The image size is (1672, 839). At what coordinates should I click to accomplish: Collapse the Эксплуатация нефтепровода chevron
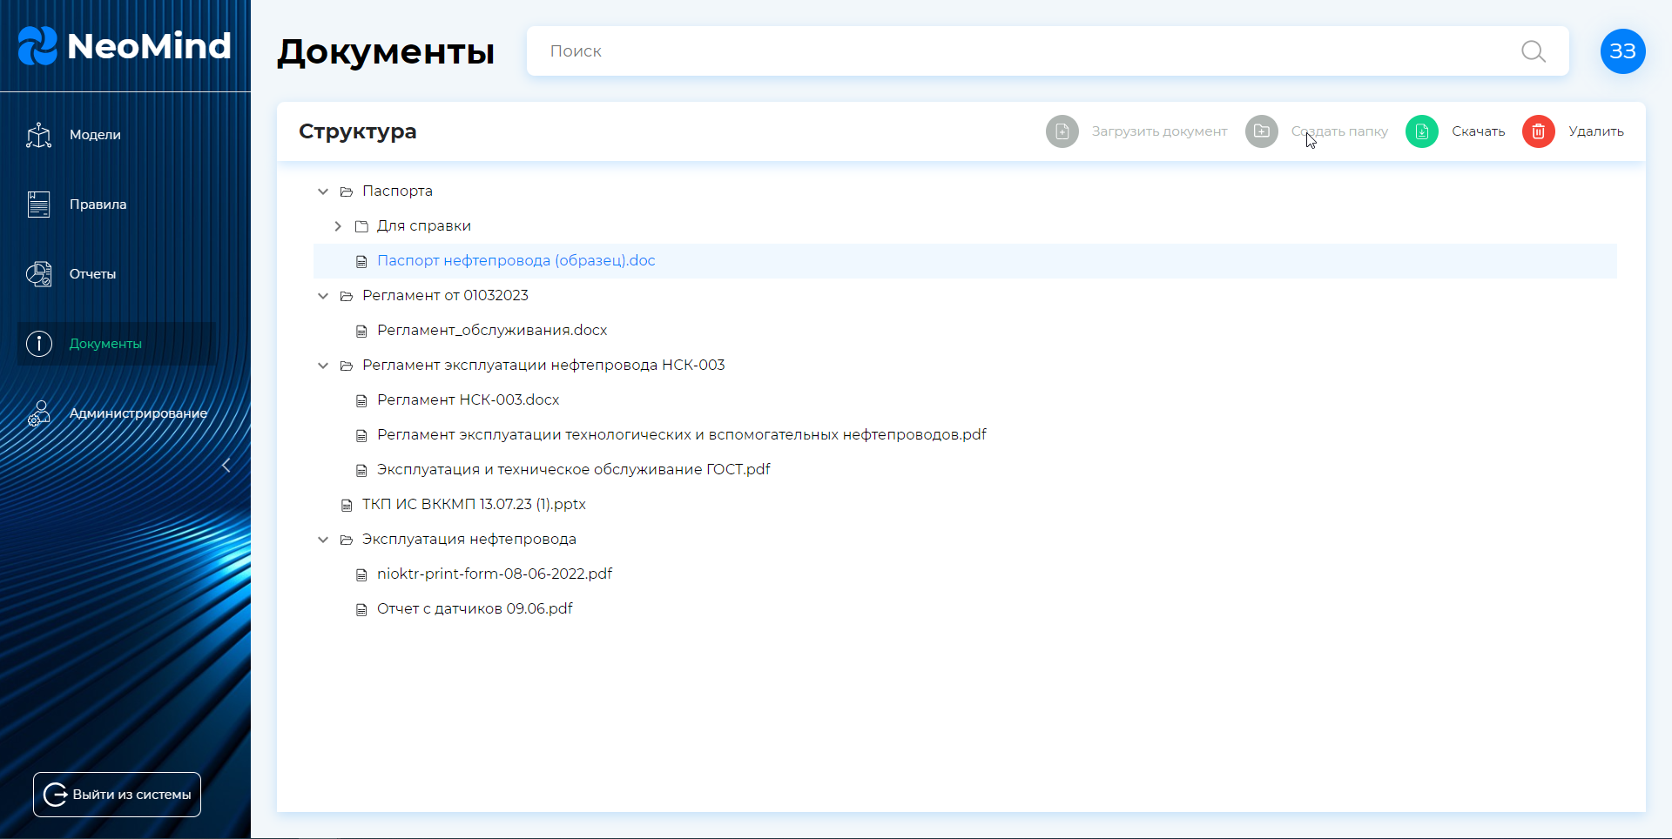click(323, 540)
